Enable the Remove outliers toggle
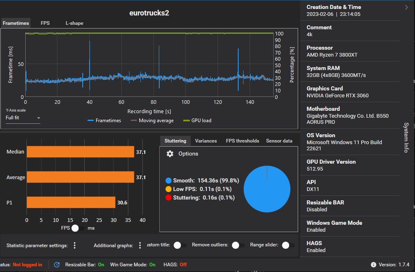This screenshot has width=415, height=272. click(x=238, y=245)
